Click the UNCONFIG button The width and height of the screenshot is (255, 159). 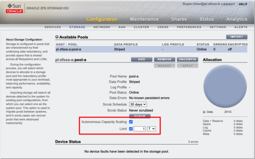pos(187,59)
